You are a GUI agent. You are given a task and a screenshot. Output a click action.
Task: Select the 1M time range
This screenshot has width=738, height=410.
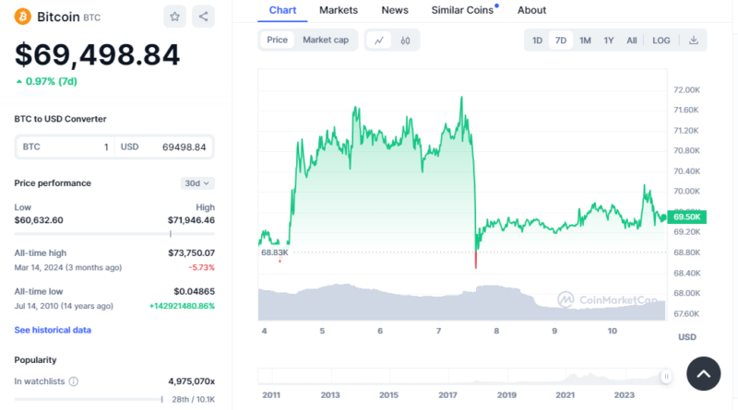click(585, 40)
